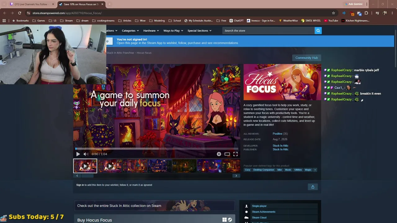Select the Hocus Focus Steam store tab

(x=82, y=4)
